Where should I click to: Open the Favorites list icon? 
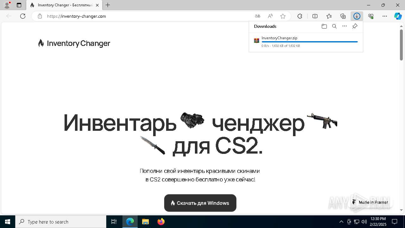(x=329, y=16)
